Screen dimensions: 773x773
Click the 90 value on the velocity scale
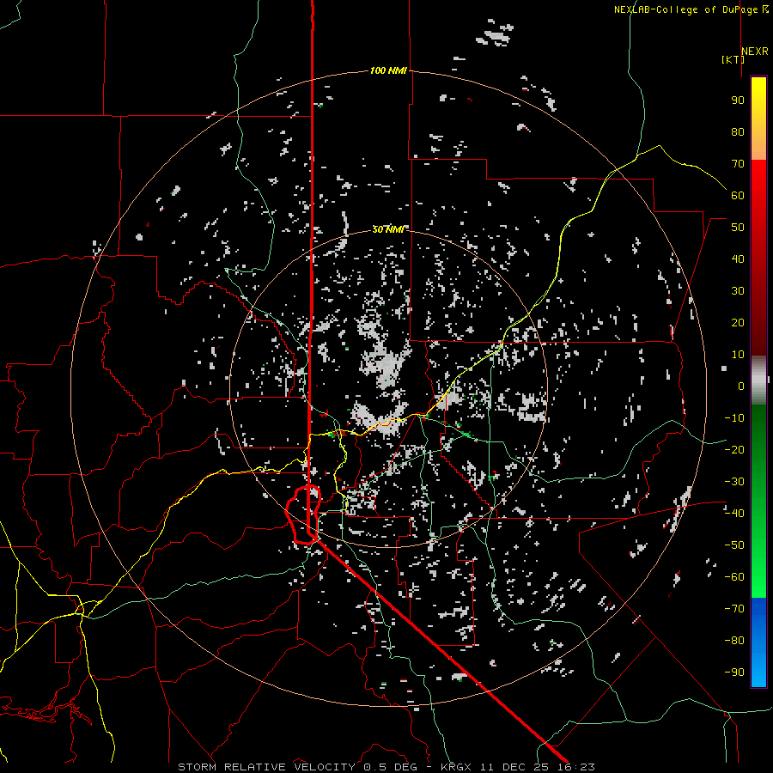point(738,100)
